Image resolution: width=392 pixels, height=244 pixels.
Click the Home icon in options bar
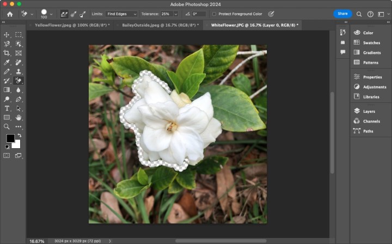coord(10,14)
